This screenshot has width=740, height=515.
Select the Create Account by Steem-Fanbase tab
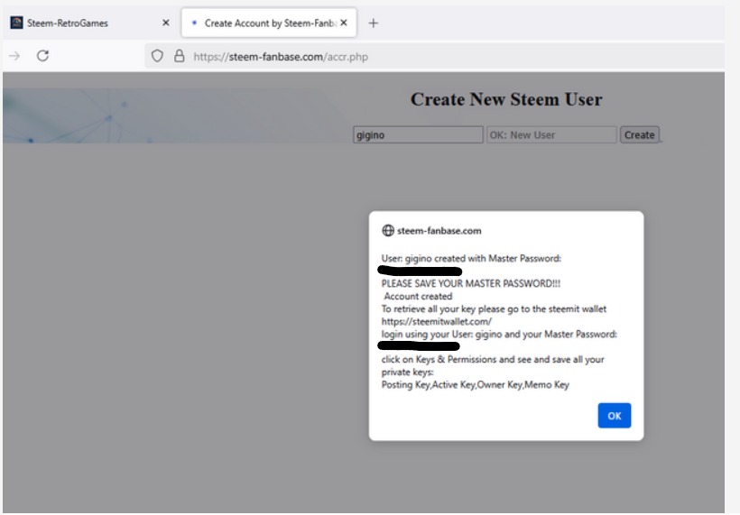click(x=269, y=23)
